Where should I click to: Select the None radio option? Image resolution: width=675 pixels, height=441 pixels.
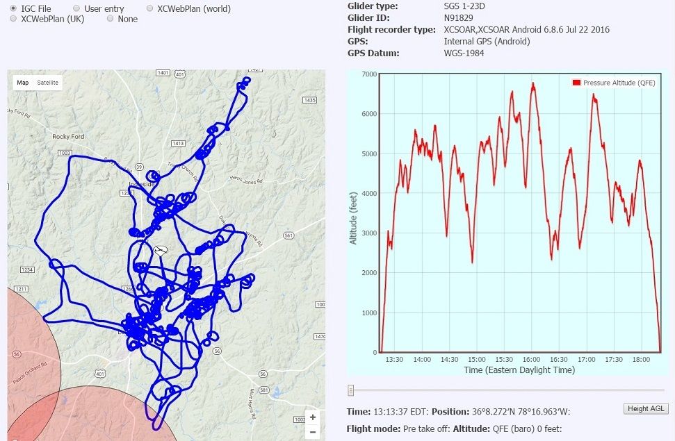click(111, 19)
